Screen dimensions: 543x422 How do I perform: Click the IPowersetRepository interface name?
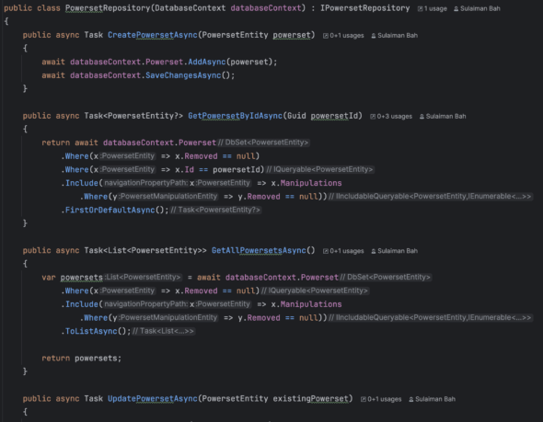(364, 8)
